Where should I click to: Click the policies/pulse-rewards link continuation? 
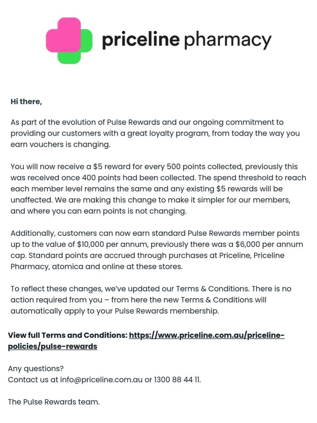coord(52,346)
